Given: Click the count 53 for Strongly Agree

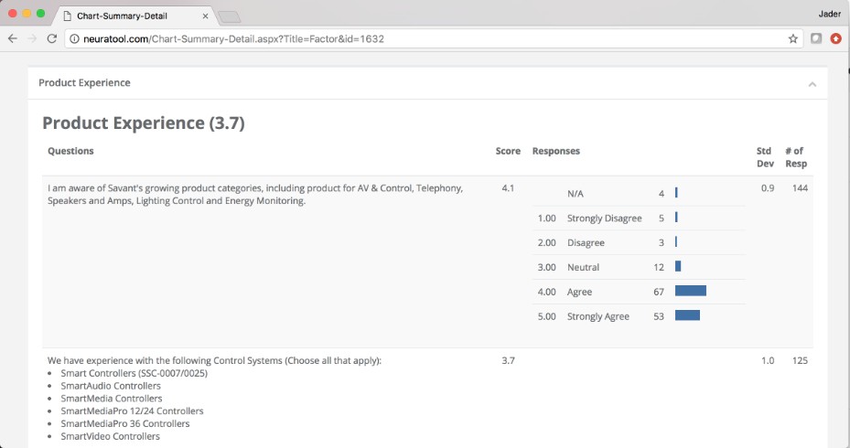Looking at the screenshot, I should tap(659, 316).
